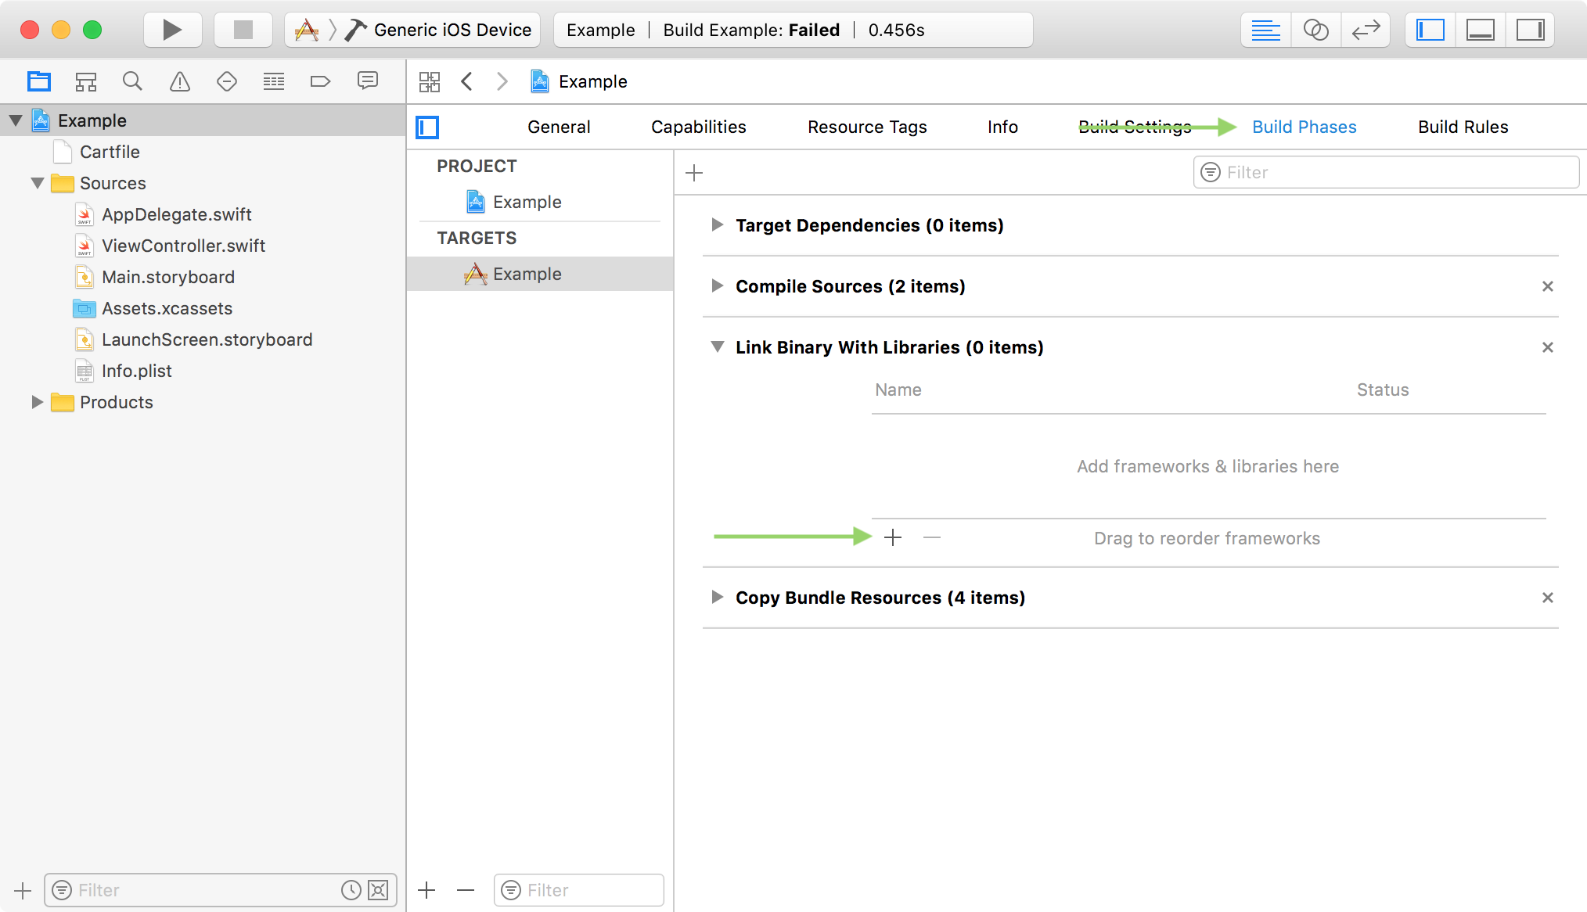
Task: Open the Find navigator magnifier icon
Action: (132, 81)
